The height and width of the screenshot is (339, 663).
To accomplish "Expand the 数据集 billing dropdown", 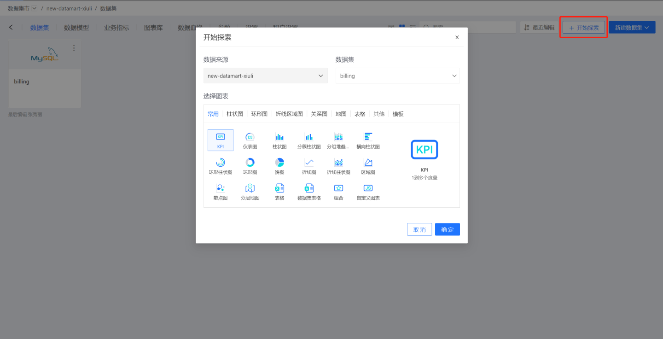I will [397, 76].
